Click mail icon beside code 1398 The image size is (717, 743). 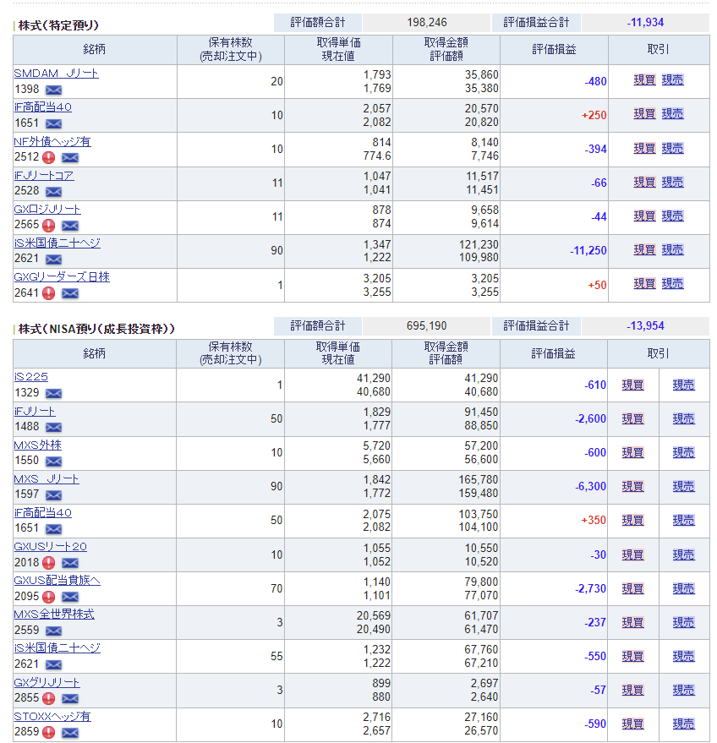point(53,90)
